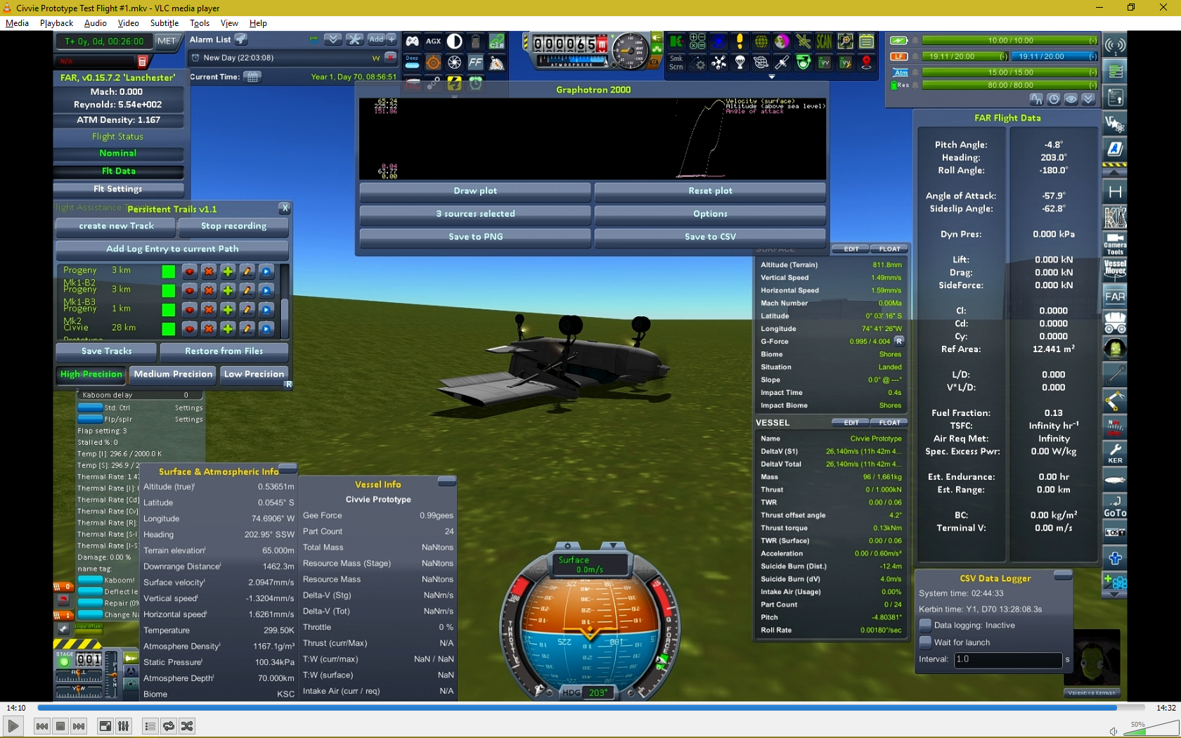
Task: Click 3 sources selected button
Action: [475, 214]
